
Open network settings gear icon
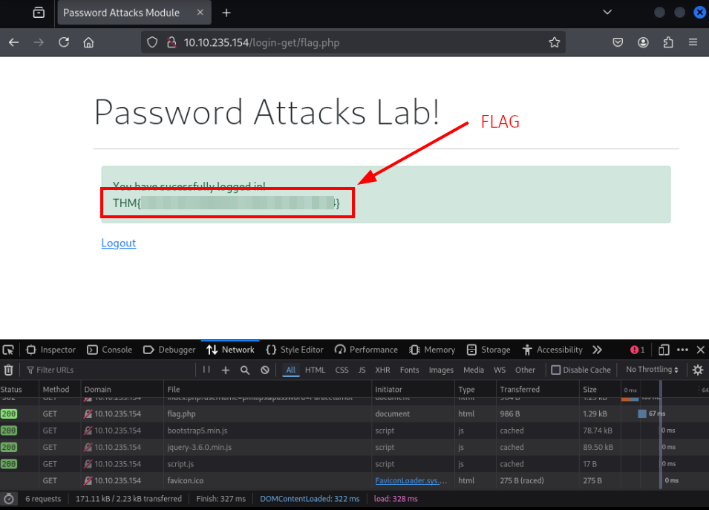pyautogui.click(x=698, y=370)
